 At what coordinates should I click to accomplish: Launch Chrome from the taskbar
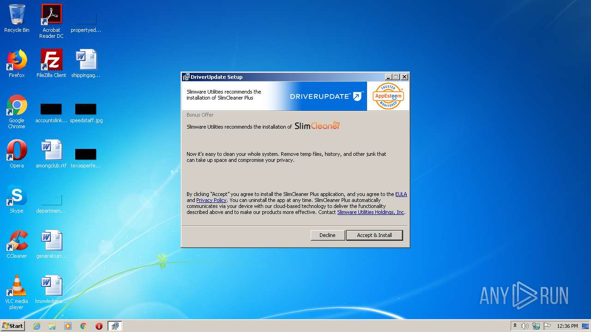(84, 326)
